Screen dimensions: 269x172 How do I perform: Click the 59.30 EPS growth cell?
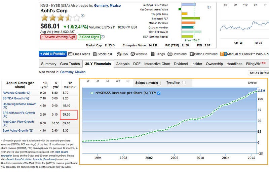click(69, 115)
